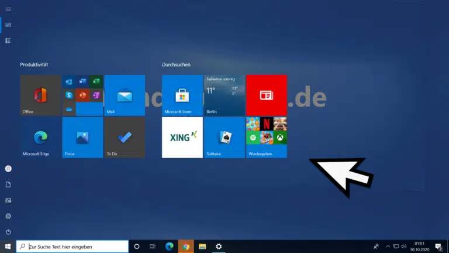This screenshot has height=253, width=449.
Task: Open Netflix in the Wiedergeben tile
Action: tap(267, 124)
